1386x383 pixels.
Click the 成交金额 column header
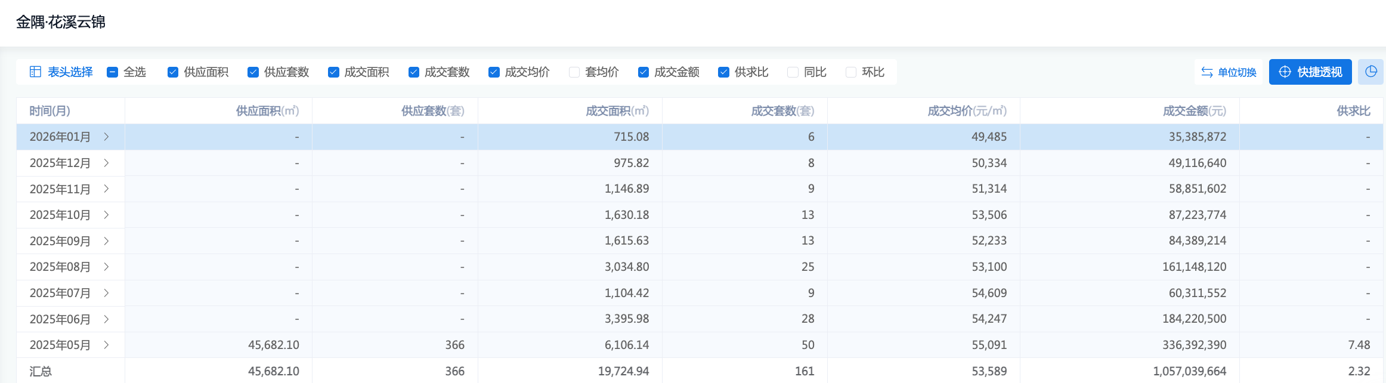(1194, 111)
